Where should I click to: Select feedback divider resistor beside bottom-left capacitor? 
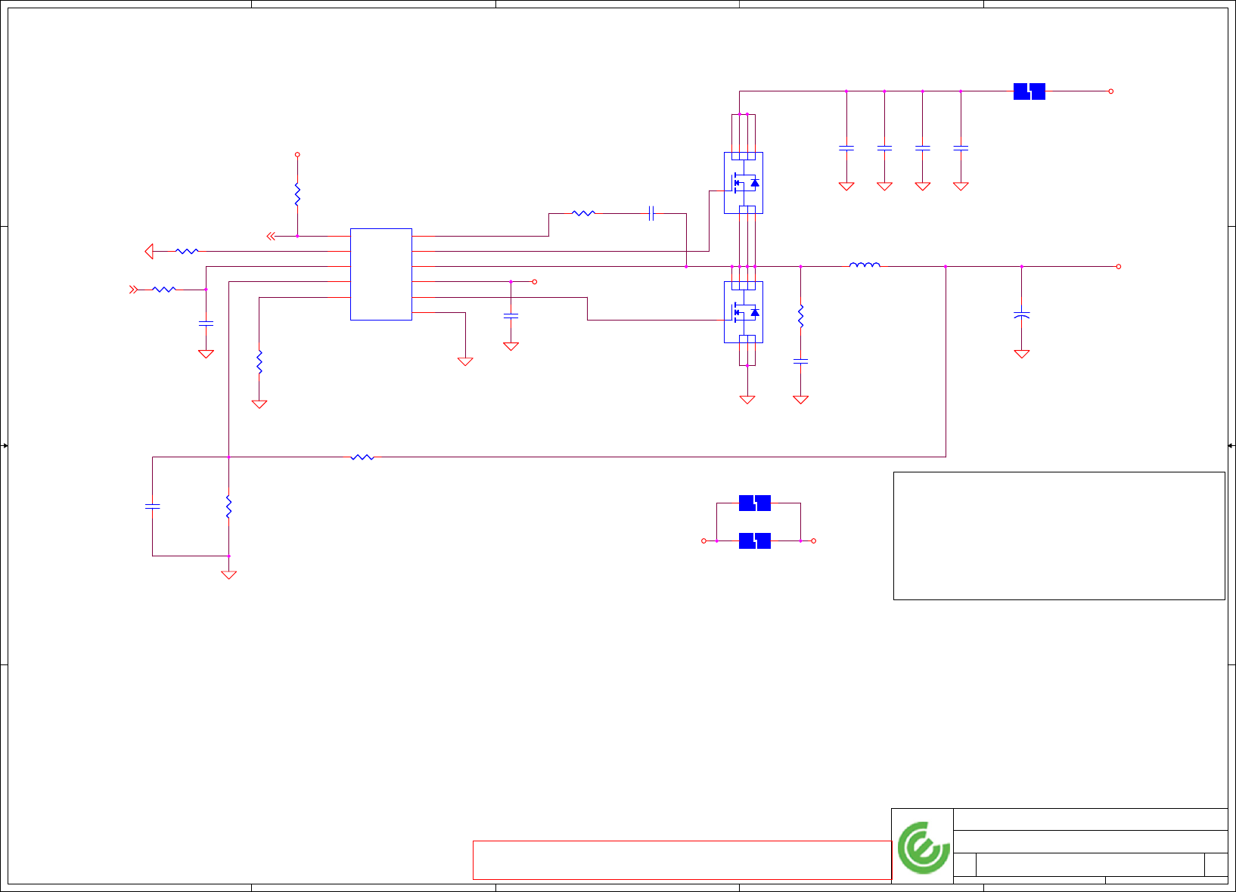point(228,506)
